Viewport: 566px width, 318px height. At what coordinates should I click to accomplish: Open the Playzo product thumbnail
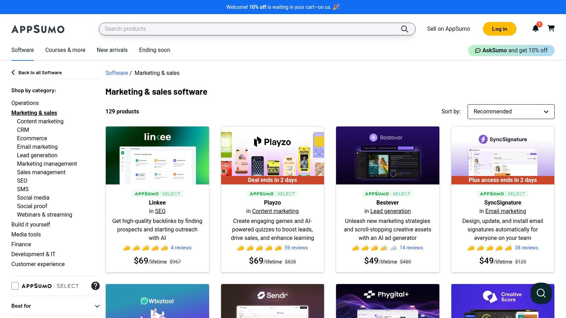tap(272, 155)
